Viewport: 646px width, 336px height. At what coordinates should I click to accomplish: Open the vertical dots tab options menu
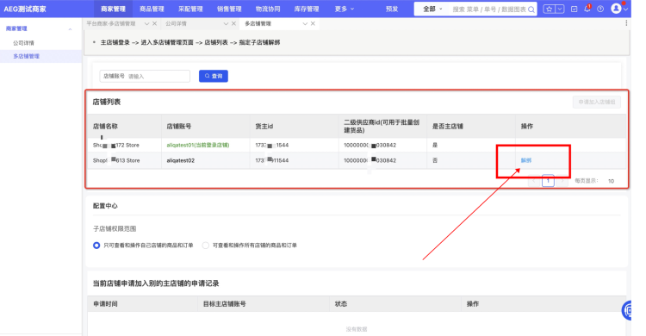(x=626, y=23)
